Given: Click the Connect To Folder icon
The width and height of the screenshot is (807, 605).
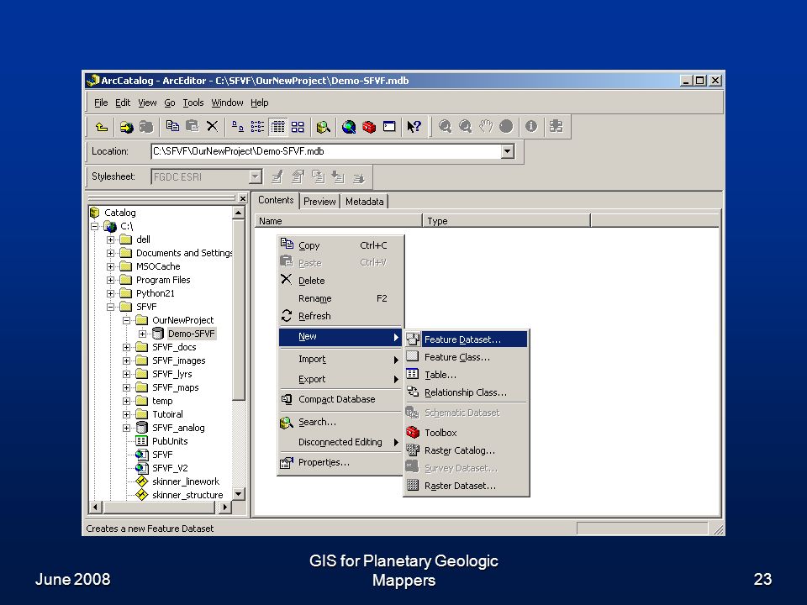Looking at the screenshot, I should 126,127.
